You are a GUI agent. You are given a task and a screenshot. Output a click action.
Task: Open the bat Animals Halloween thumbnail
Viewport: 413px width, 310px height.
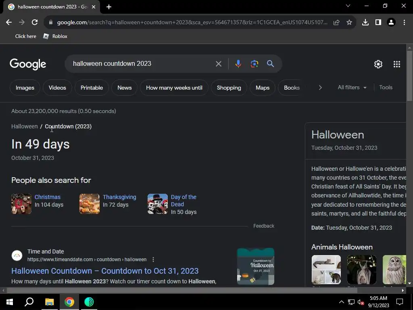[362, 270]
